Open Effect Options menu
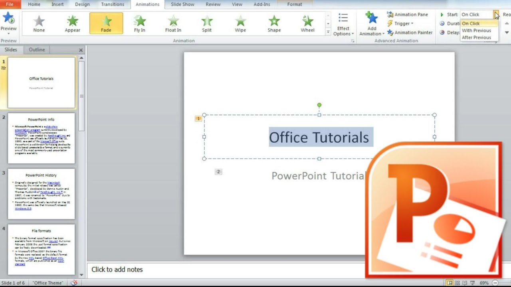The width and height of the screenshot is (511, 287). pyautogui.click(x=343, y=24)
